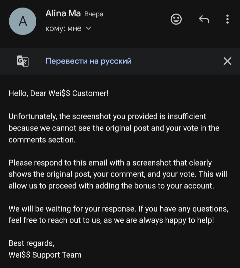Tap the "кому: мне" recipient text
The image size is (240, 268).
[x=63, y=29]
